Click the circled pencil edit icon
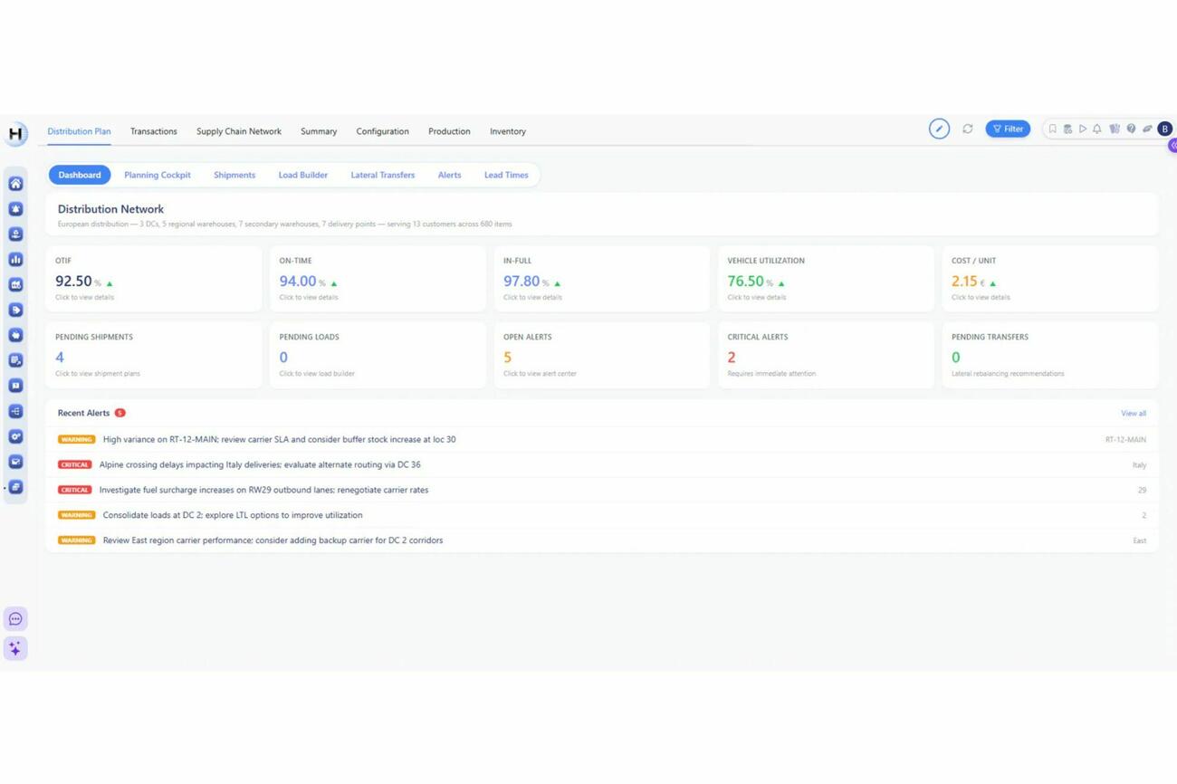The image size is (1177, 784). (x=939, y=129)
